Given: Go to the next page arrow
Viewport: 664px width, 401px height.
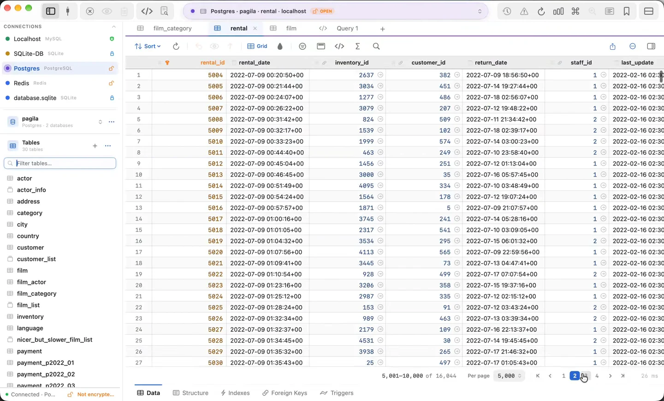Looking at the screenshot, I should click(x=610, y=376).
